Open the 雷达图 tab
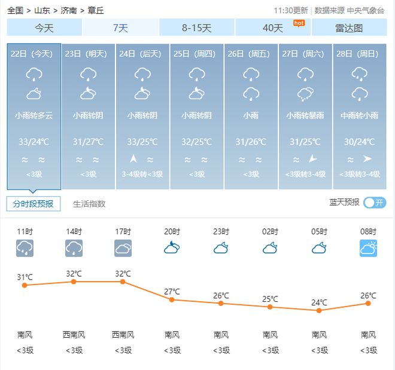This screenshot has width=395, height=370. tap(349, 27)
